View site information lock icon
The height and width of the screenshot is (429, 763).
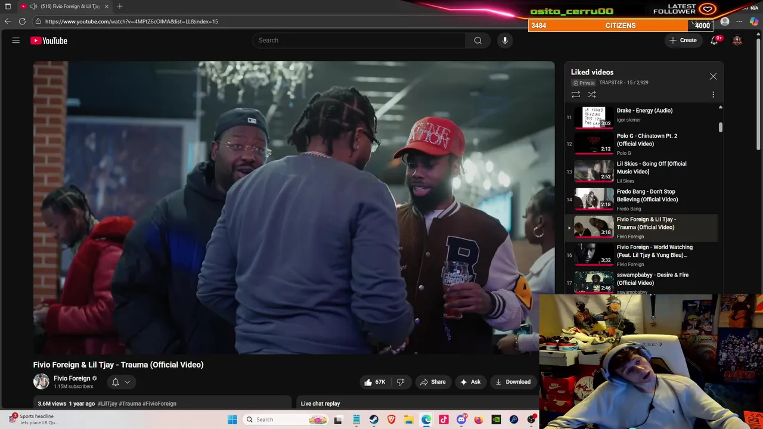38,21
